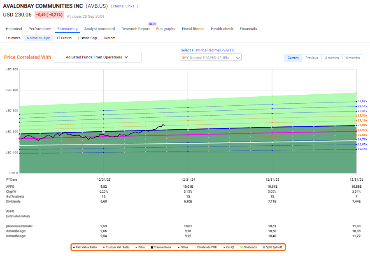Click fair value marker at 12/31/24

[188, 130]
